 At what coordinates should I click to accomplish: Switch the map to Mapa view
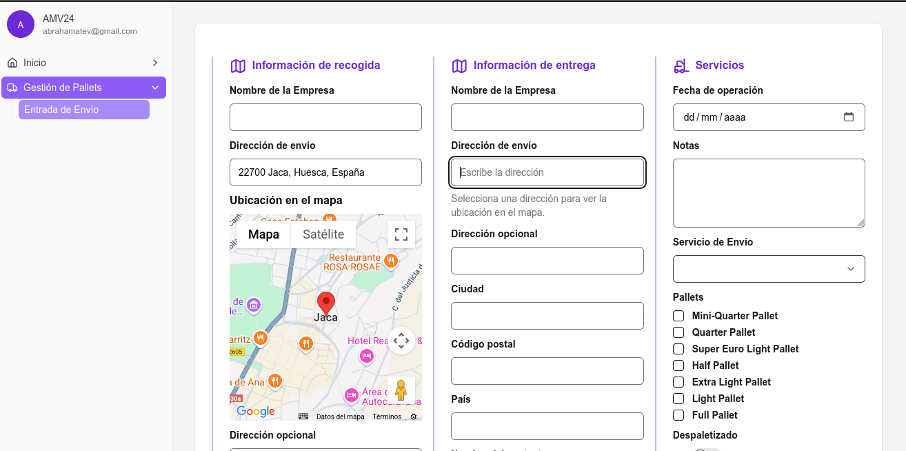(263, 234)
